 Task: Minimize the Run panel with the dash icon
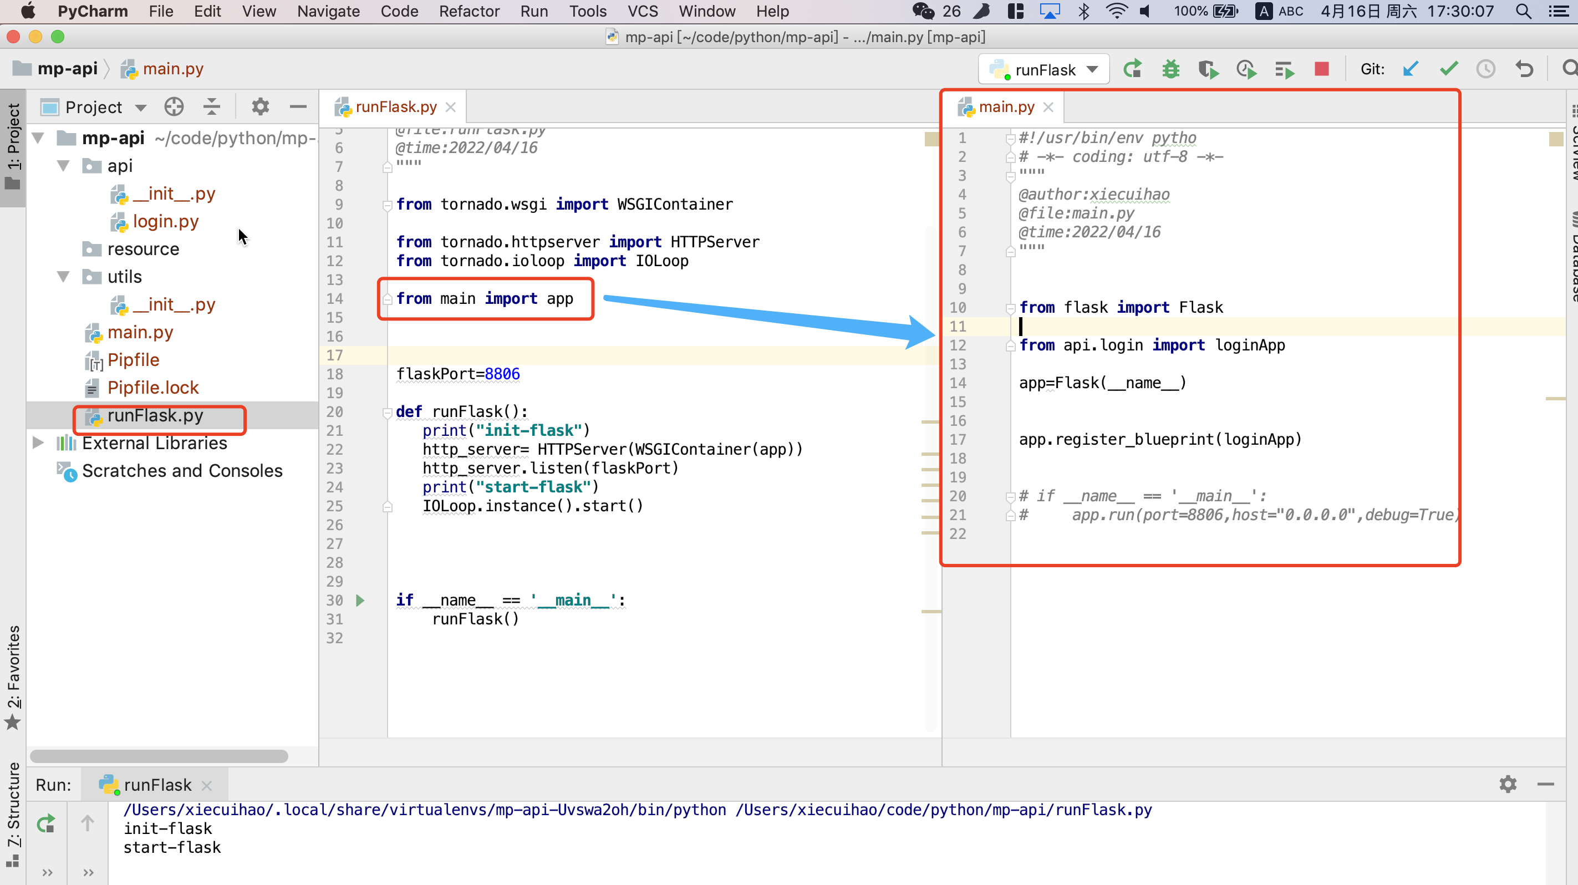click(1545, 784)
